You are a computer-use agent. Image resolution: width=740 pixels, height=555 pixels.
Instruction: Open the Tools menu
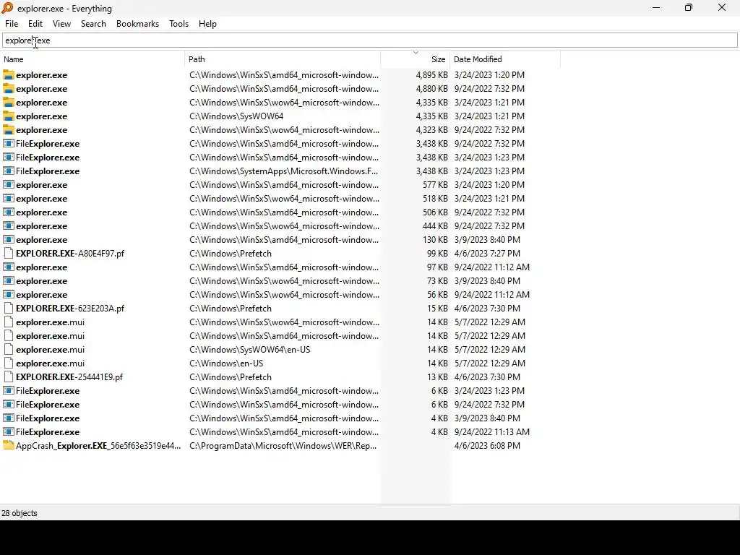click(179, 24)
